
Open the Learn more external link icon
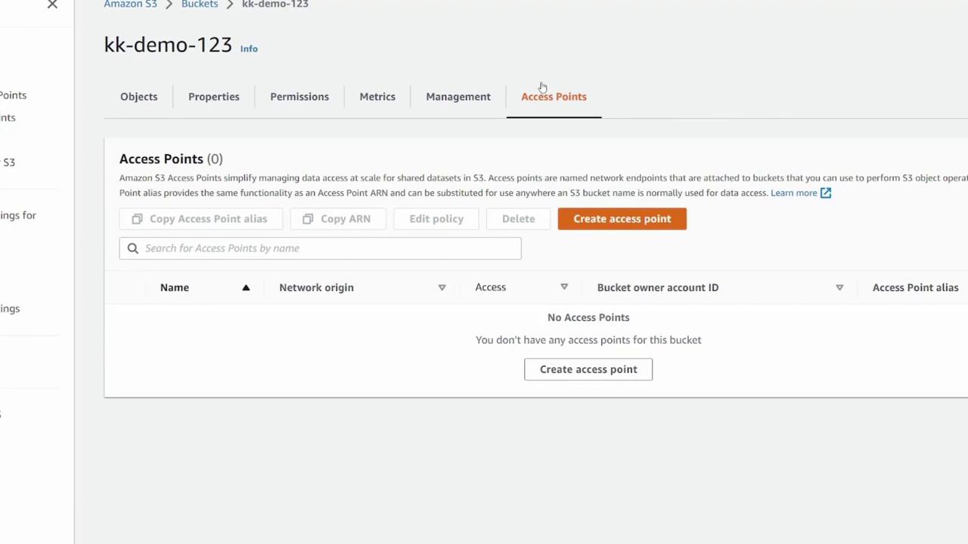click(826, 193)
